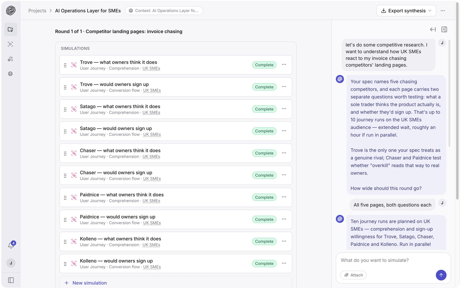Click journey icon of Trove — would owners sign up
Viewport: 461px width, 289px height.
click(74, 87)
